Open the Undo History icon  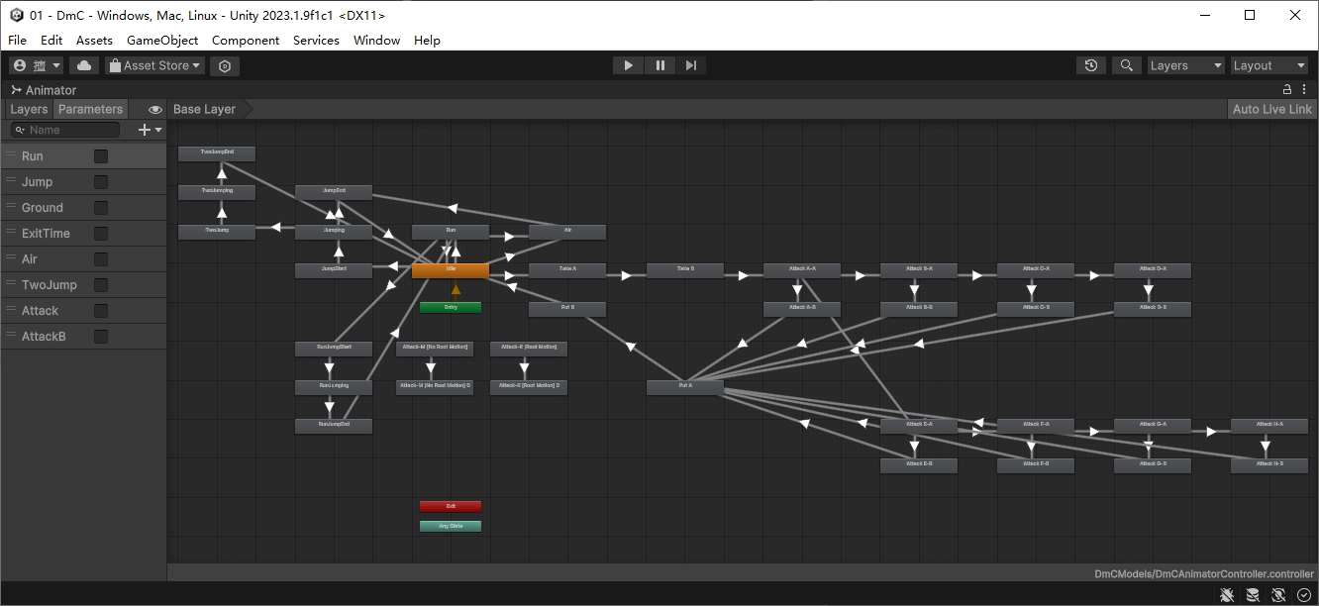point(1091,65)
